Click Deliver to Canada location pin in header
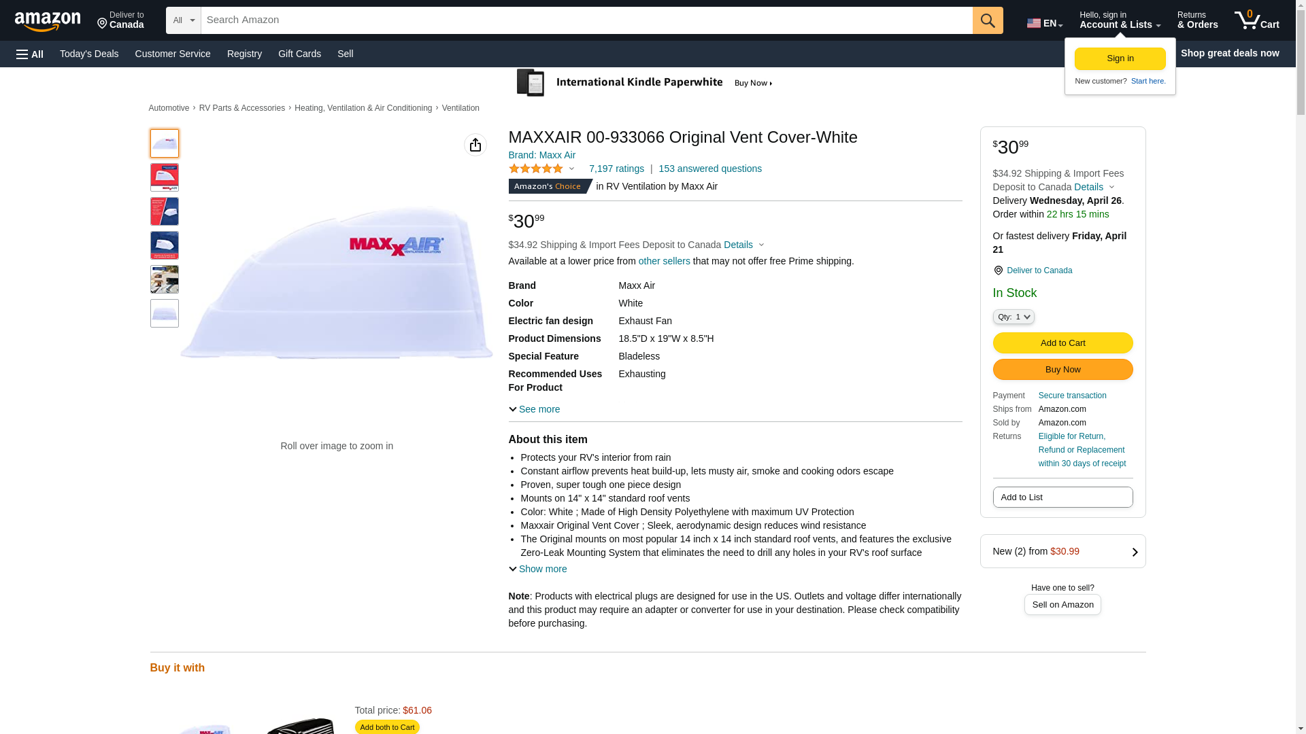The height and width of the screenshot is (734, 1306). (120, 20)
